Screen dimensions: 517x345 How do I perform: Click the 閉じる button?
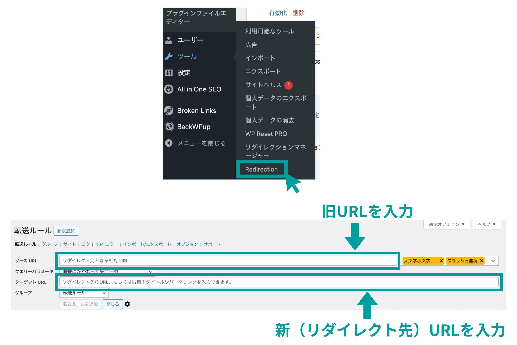113,304
